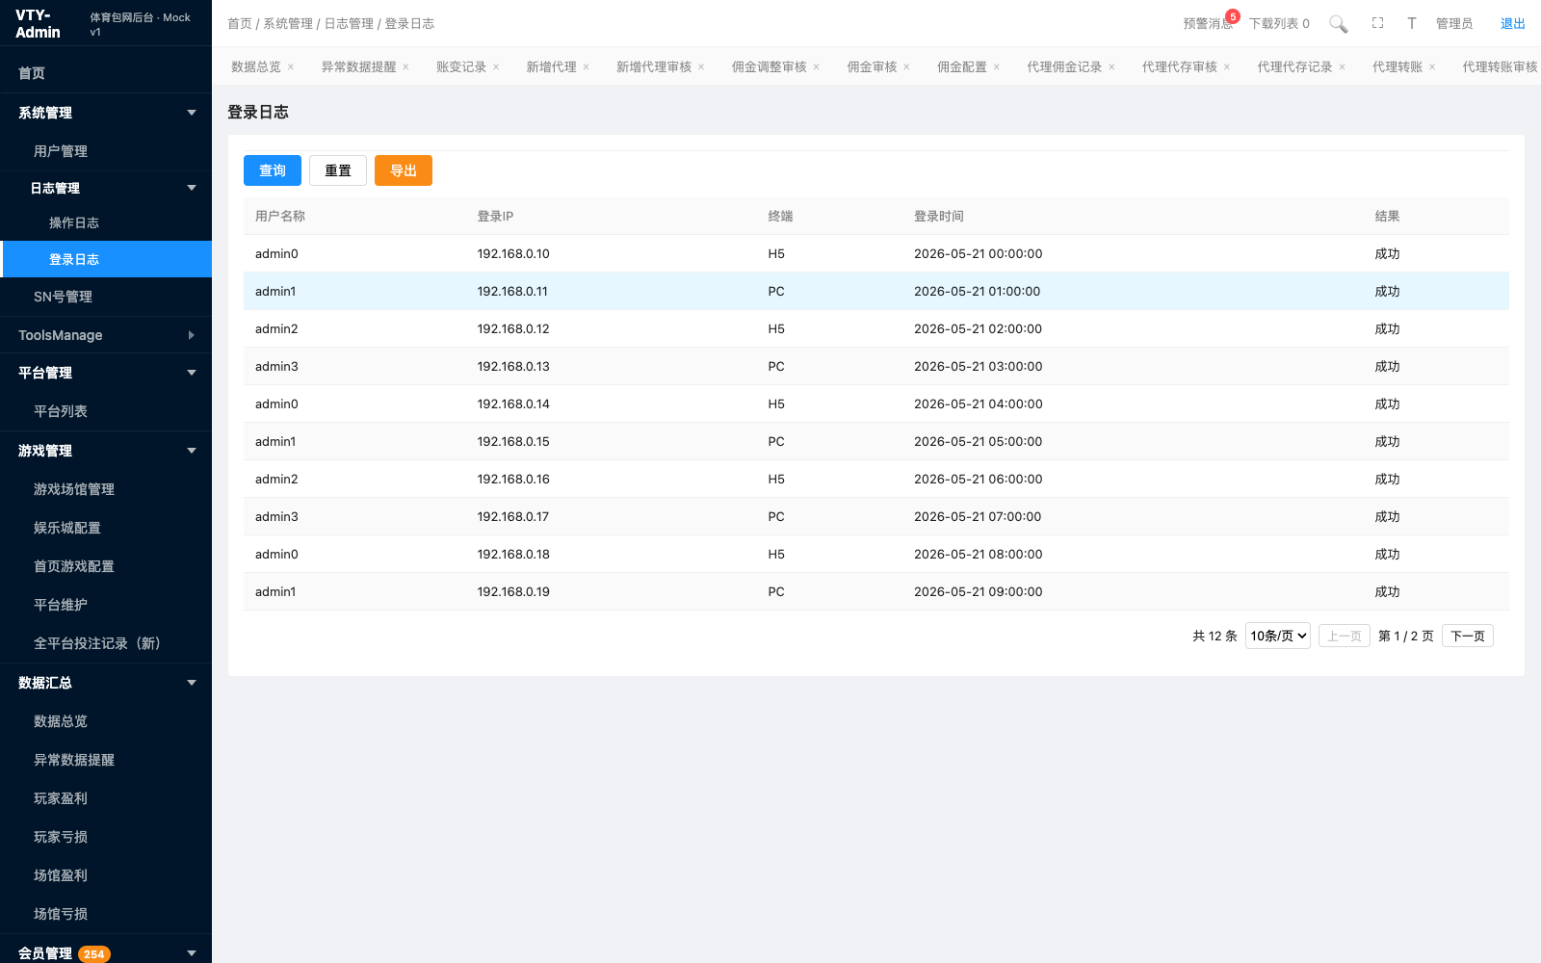
Task: Open 平台维护 in the sidebar
Action: click(106, 605)
